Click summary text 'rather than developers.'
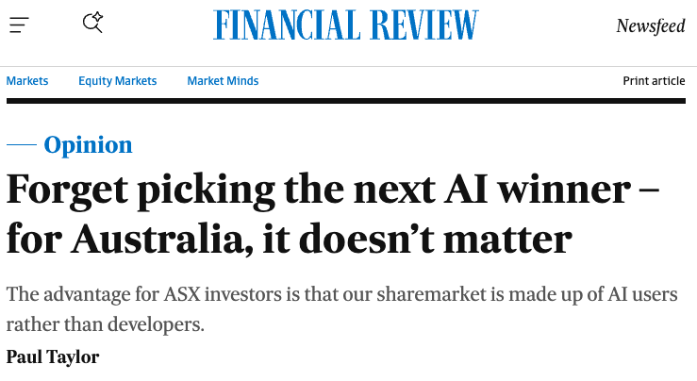 coord(106,324)
